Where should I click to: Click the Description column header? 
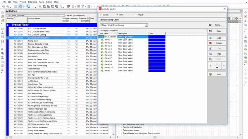[133, 34]
